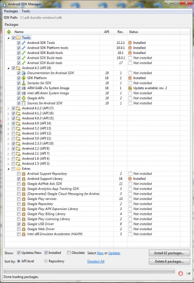This screenshot has height=283, width=194.
Task: Click the red stop icon in status bar
Action: 181,273
